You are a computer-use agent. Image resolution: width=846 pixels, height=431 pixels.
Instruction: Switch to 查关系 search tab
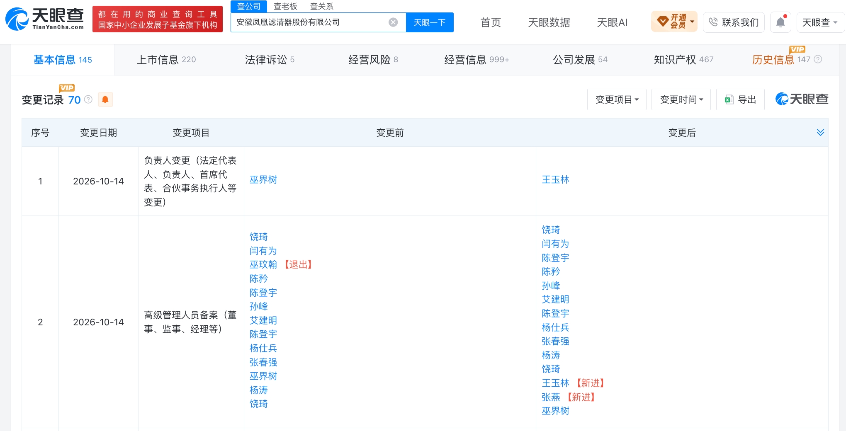click(x=322, y=6)
